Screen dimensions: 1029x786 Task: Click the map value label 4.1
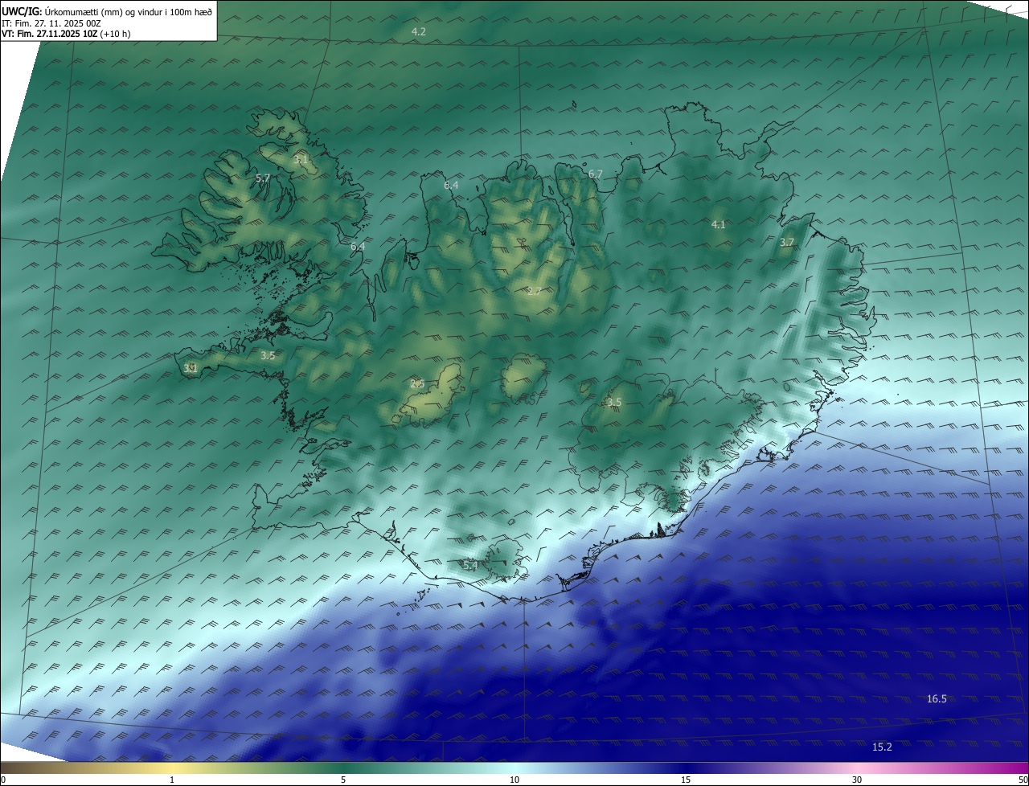(x=719, y=224)
